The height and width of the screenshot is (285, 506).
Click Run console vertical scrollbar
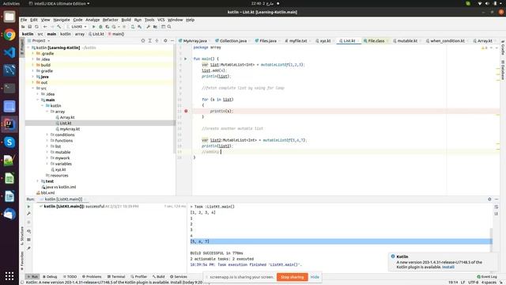[492, 239]
